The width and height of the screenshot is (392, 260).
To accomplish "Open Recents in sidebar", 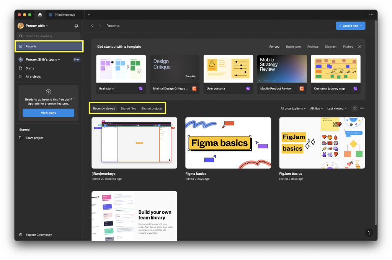I will [x=49, y=46].
